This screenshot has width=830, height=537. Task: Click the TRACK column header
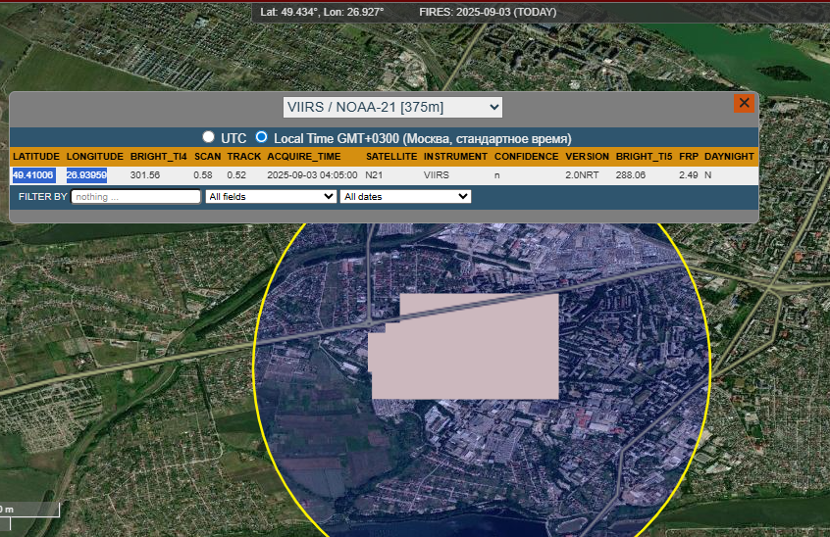(244, 157)
